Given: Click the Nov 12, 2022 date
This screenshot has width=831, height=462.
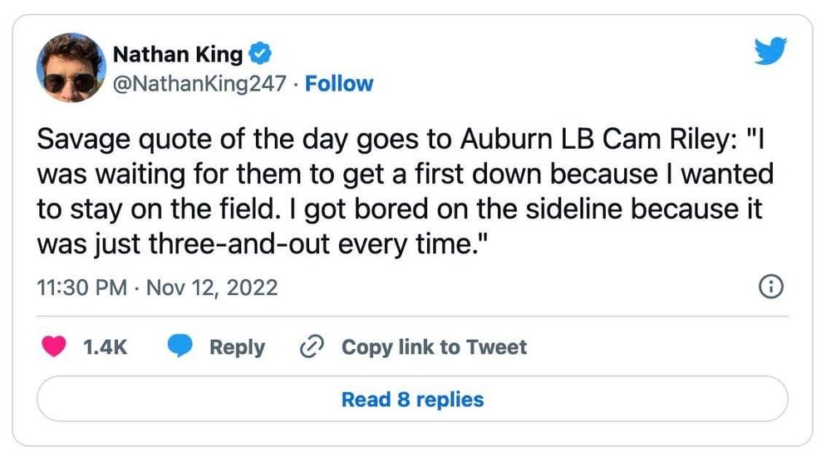Looking at the screenshot, I should (211, 288).
